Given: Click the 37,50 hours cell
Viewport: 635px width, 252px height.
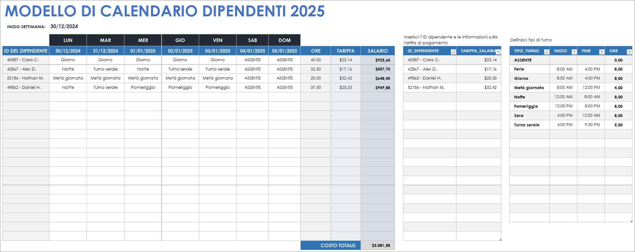Looking at the screenshot, I should (x=316, y=88).
